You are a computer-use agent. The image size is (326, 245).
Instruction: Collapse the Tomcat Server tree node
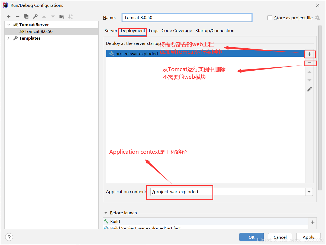(8, 24)
